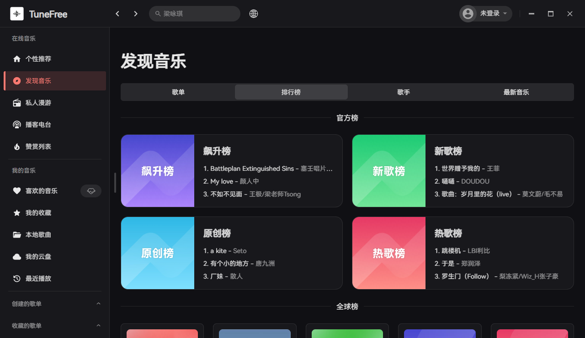Expand the 收藏的歌单 section
The width and height of the screenshot is (585, 338).
click(x=98, y=325)
